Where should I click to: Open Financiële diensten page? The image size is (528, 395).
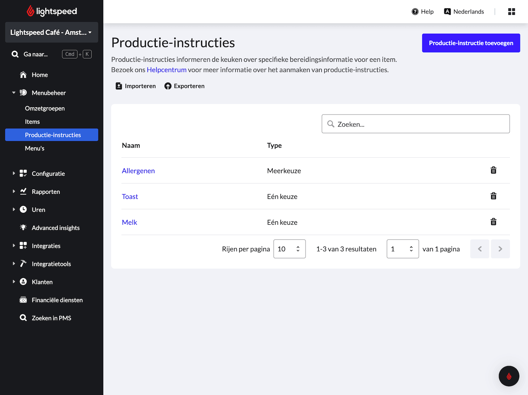pos(57,300)
